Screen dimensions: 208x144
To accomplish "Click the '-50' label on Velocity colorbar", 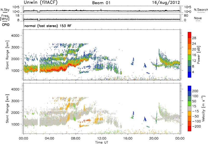I will 196,116.
